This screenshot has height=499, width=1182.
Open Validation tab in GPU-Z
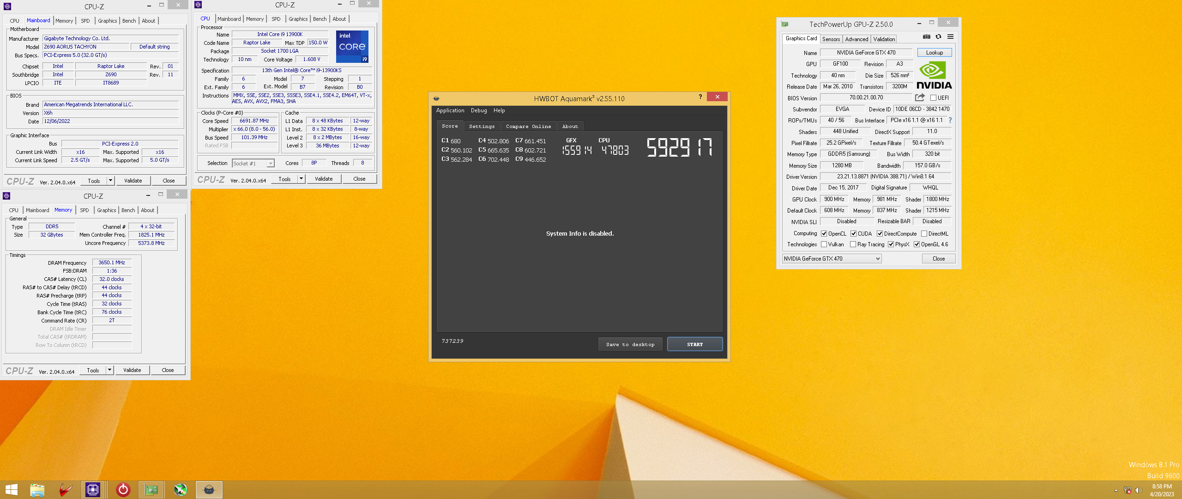[884, 39]
